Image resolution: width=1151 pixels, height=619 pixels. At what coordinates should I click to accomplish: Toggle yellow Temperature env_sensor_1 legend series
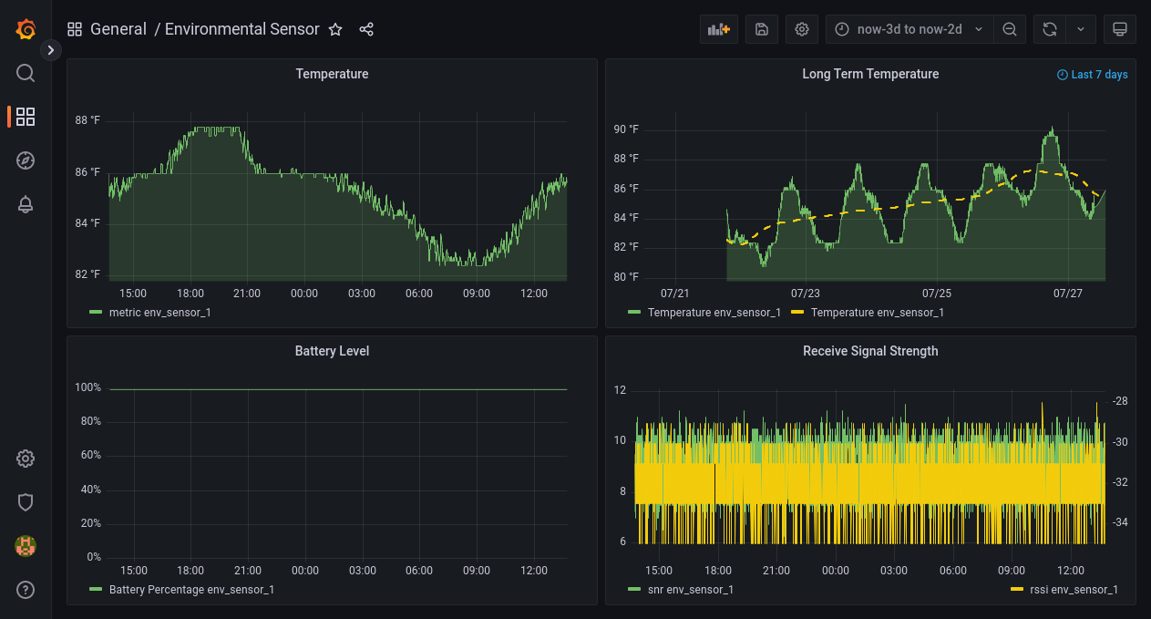(x=878, y=313)
